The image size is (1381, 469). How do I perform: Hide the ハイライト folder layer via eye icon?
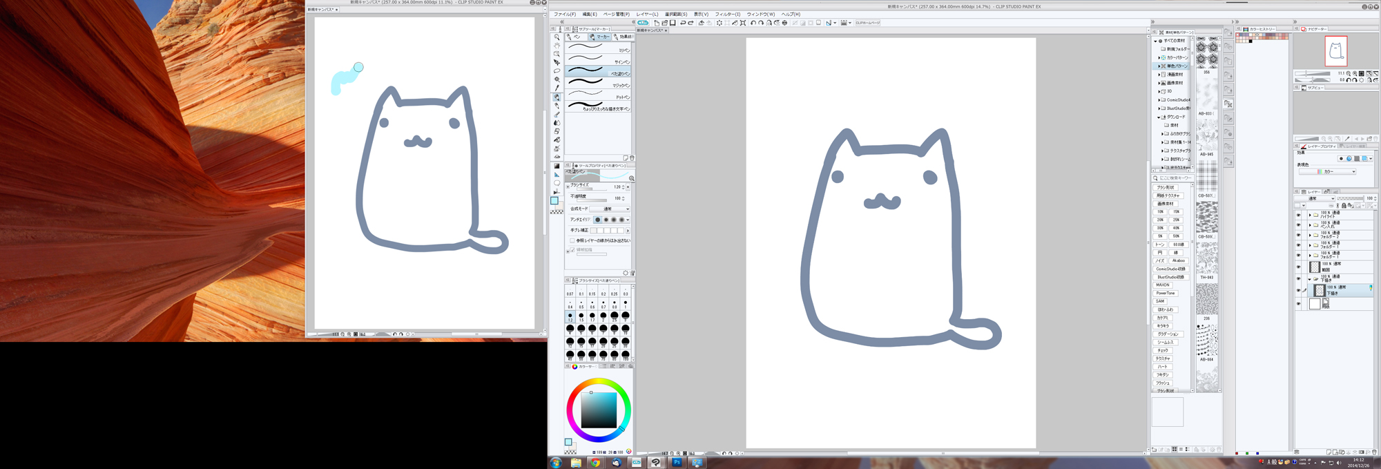click(x=1298, y=216)
